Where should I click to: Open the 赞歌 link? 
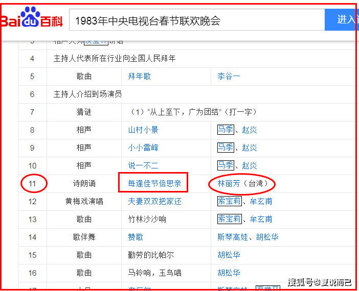click(136, 237)
